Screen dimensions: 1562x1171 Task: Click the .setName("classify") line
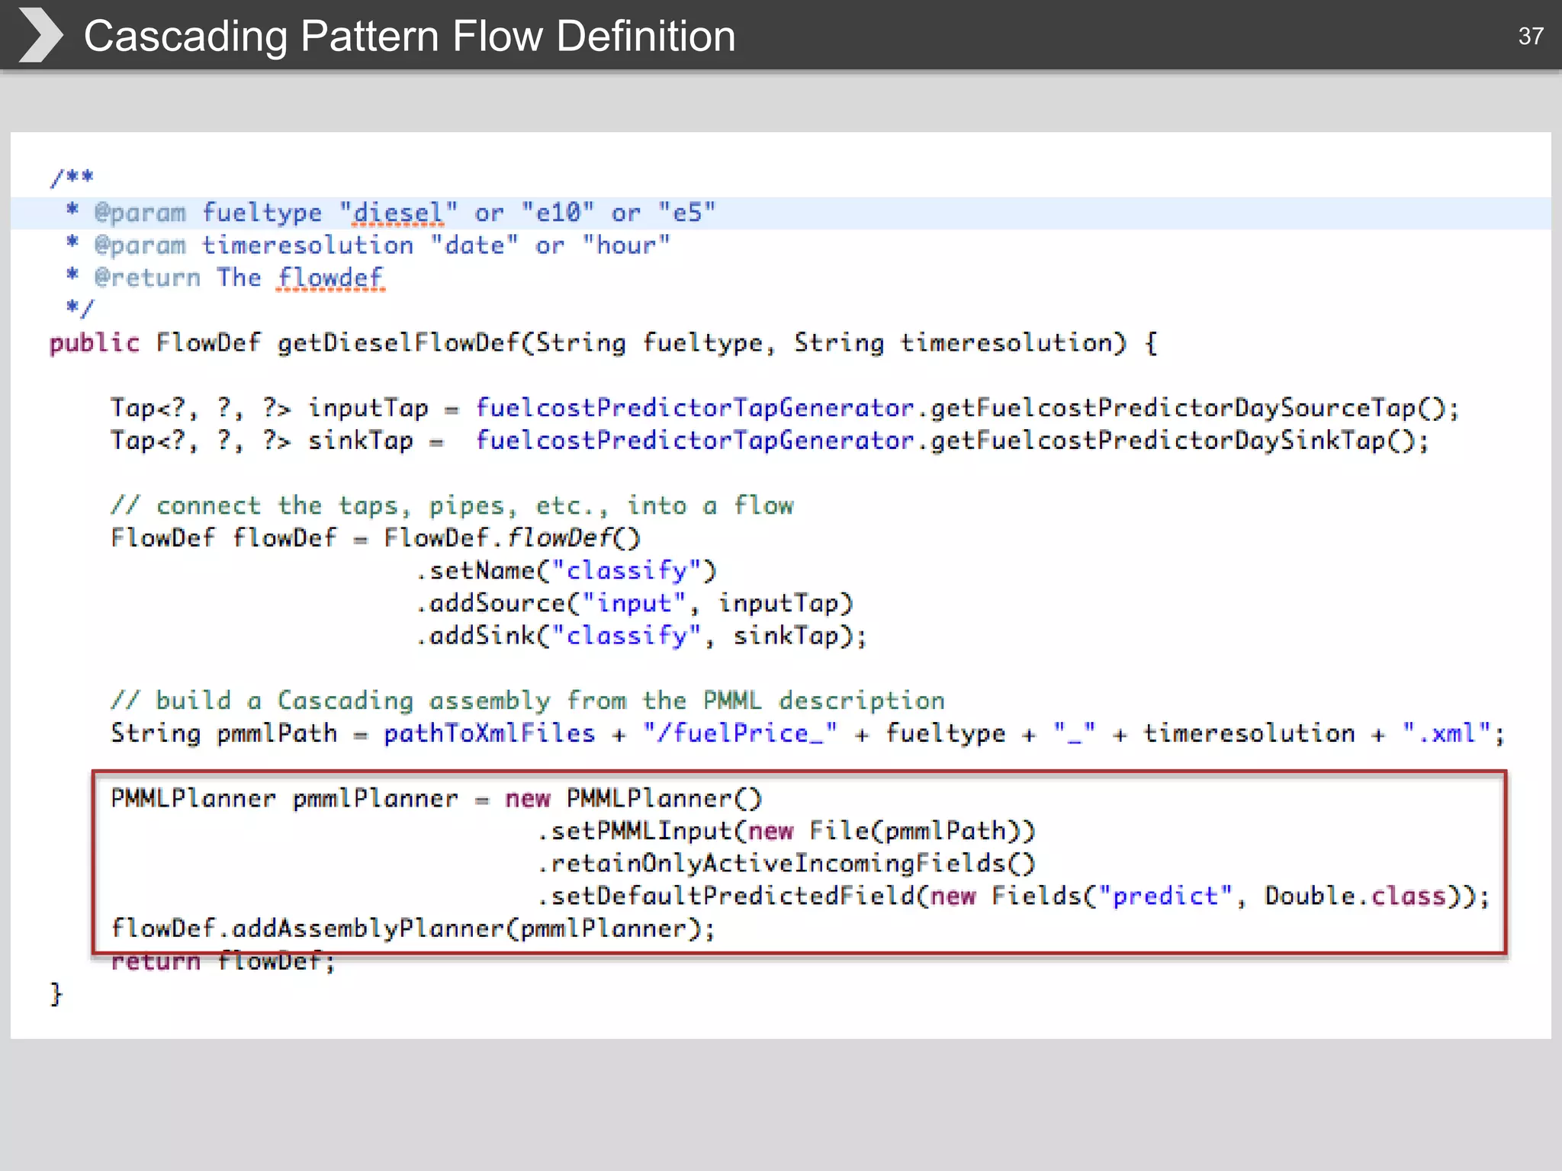(x=566, y=571)
